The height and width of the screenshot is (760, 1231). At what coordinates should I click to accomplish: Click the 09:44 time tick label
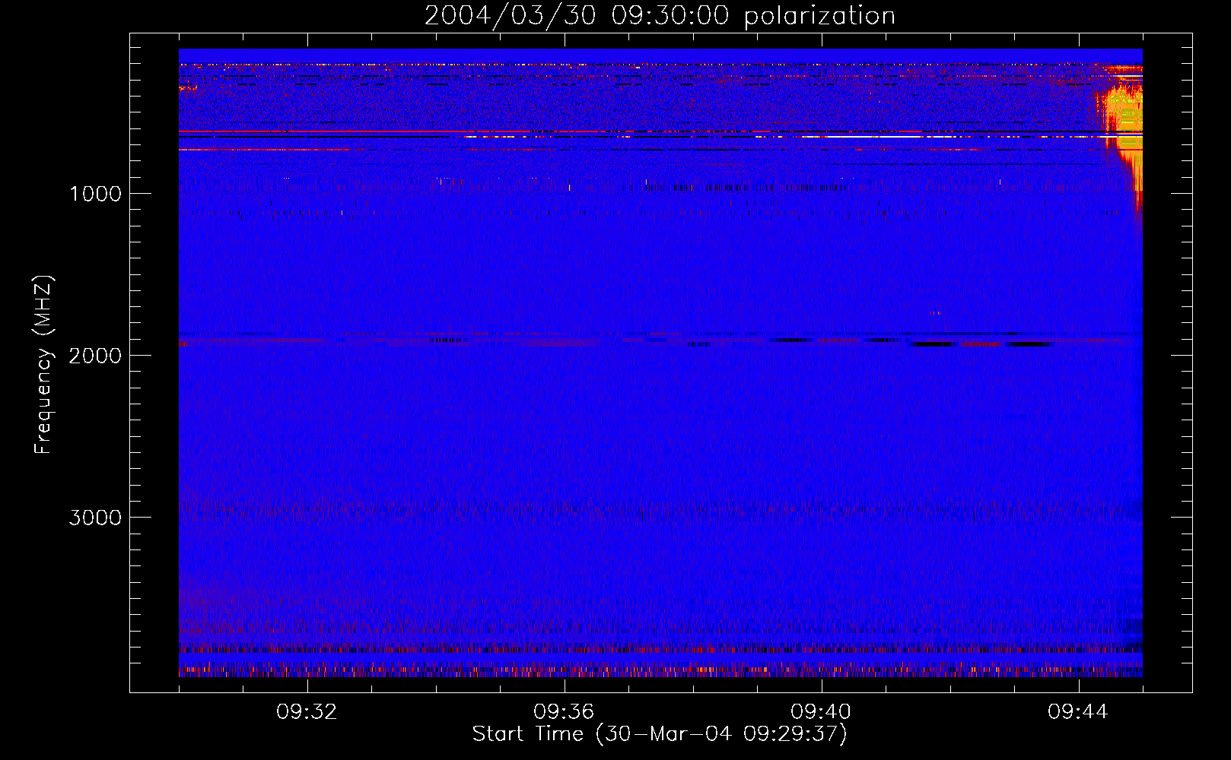[x=1078, y=712]
